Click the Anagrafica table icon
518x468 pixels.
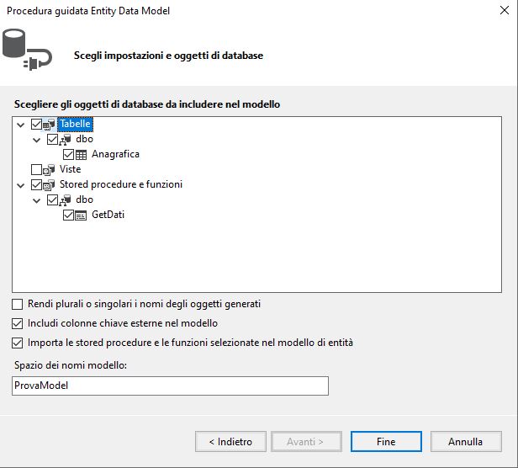click(x=81, y=154)
